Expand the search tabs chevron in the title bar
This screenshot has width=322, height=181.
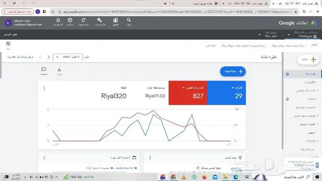click(33, 3)
